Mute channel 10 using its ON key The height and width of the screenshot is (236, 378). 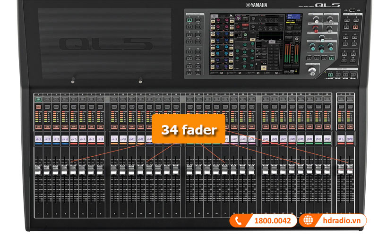click(123, 126)
